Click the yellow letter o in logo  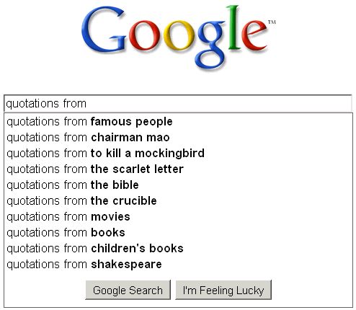[x=179, y=35]
